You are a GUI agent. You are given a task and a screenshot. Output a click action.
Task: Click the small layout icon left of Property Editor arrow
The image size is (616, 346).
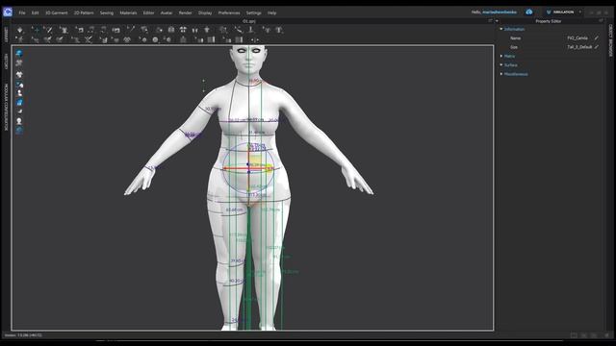pos(490,21)
